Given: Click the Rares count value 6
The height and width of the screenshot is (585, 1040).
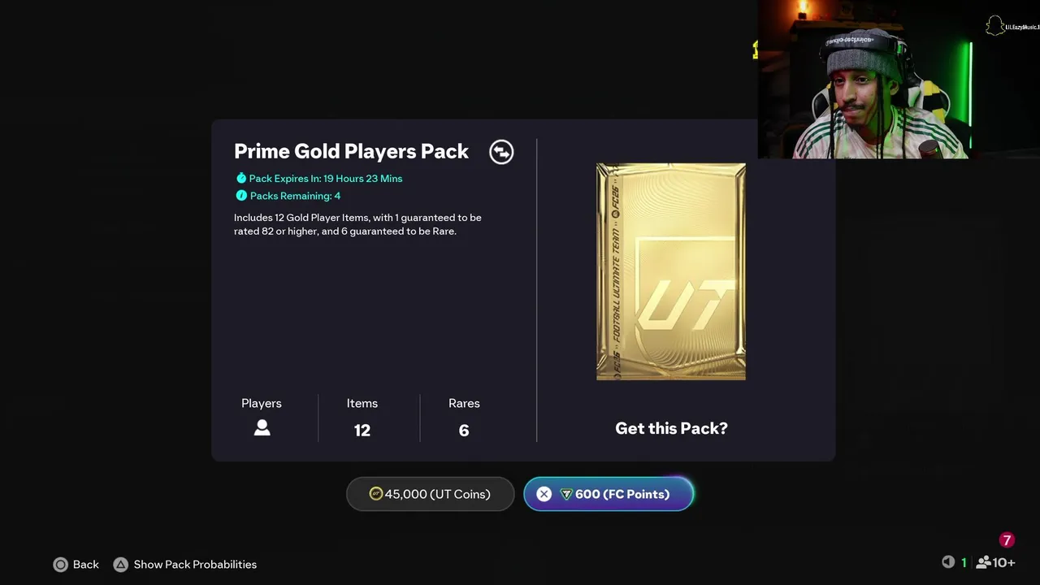Looking at the screenshot, I should click(464, 431).
